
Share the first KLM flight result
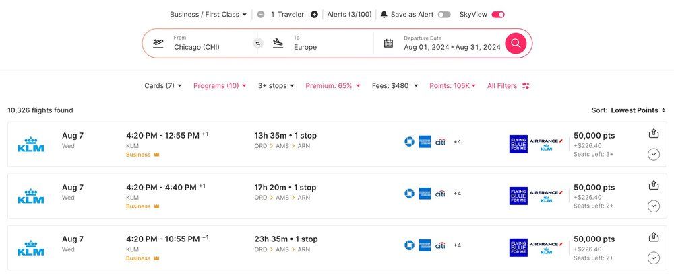pyautogui.click(x=653, y=133)
